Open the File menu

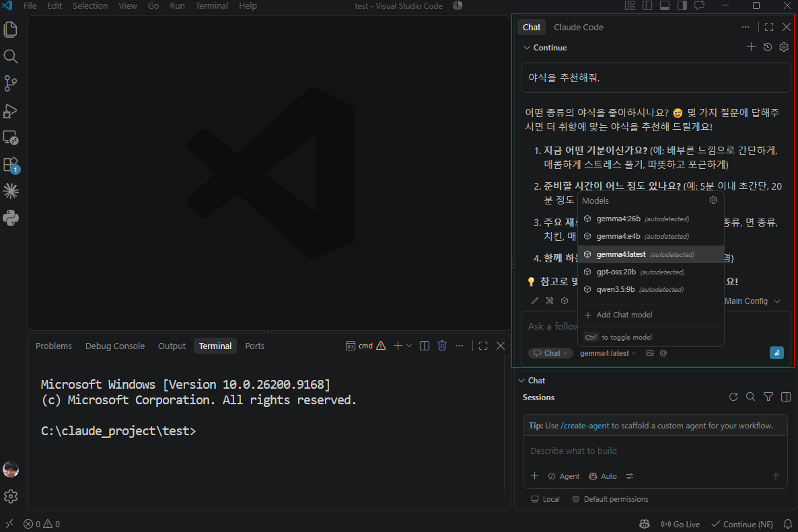pos(30,5)
